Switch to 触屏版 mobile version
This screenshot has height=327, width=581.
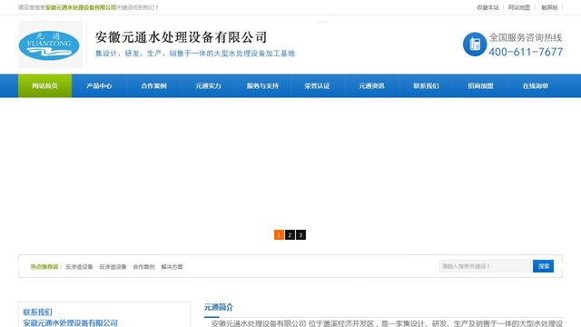[549, 7]
